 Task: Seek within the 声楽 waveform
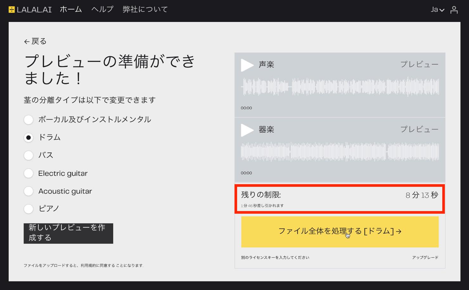click(340, 86)
